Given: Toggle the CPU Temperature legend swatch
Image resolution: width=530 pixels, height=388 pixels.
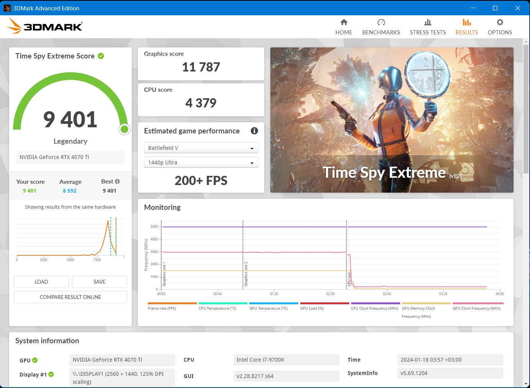Looking at the screenshot, I should coord(223,304).
